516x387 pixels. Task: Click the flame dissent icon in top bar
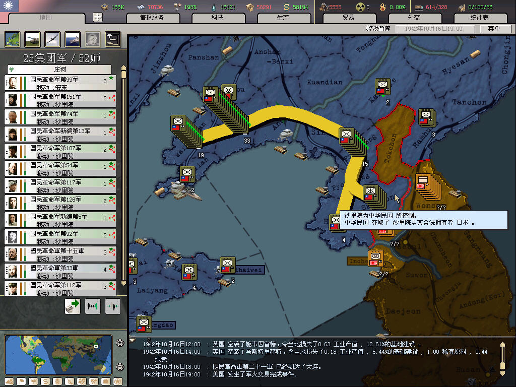point(383,7)
